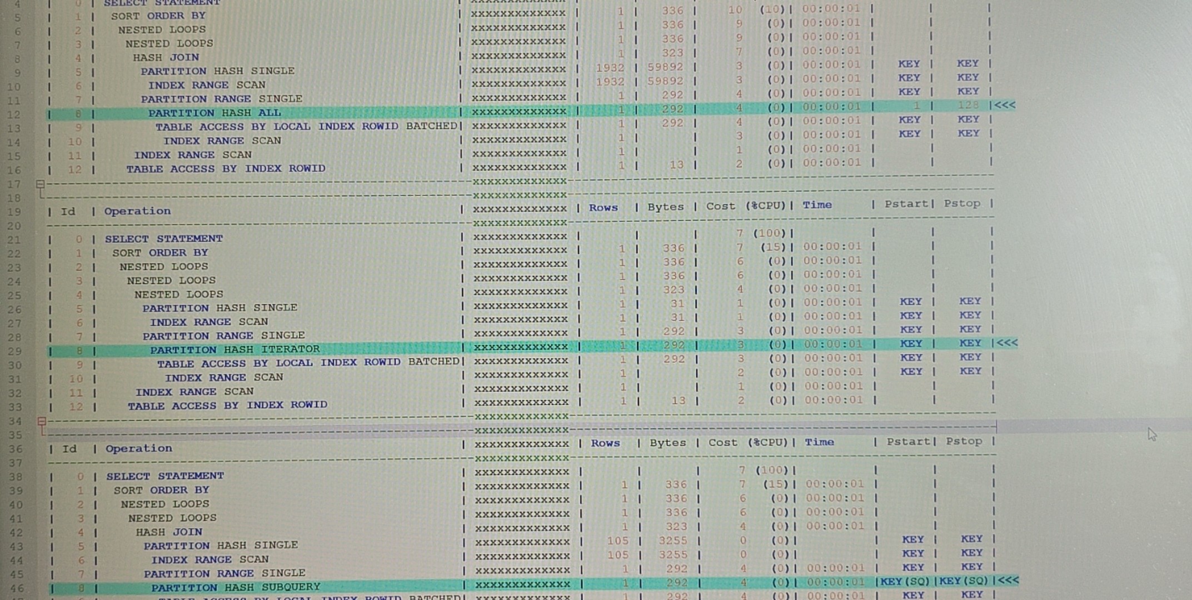Click Pstop value 128 on line 12
This screenshot has height=600, width=1192.
(x=967, y=105)
